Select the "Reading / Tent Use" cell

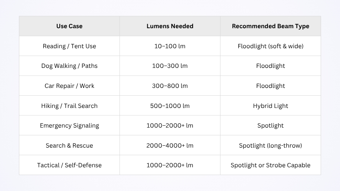(x=69, y=46)
